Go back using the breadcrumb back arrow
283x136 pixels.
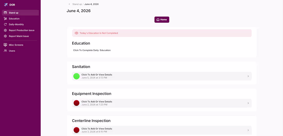coord(69,4)
